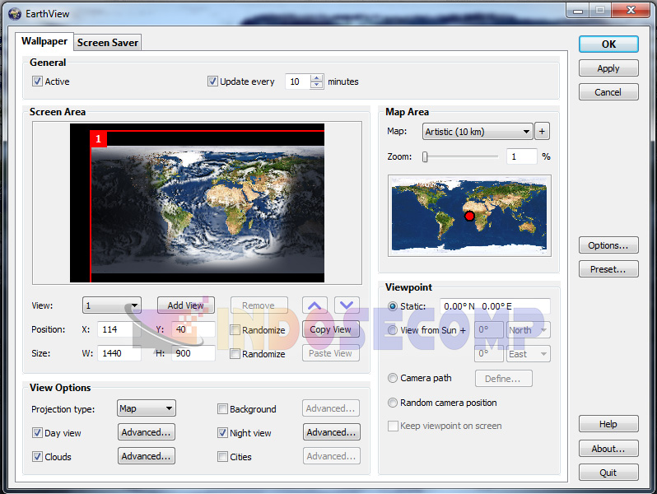Open the North direction dropdown
The image size is (657, 494).
point(529,330)
